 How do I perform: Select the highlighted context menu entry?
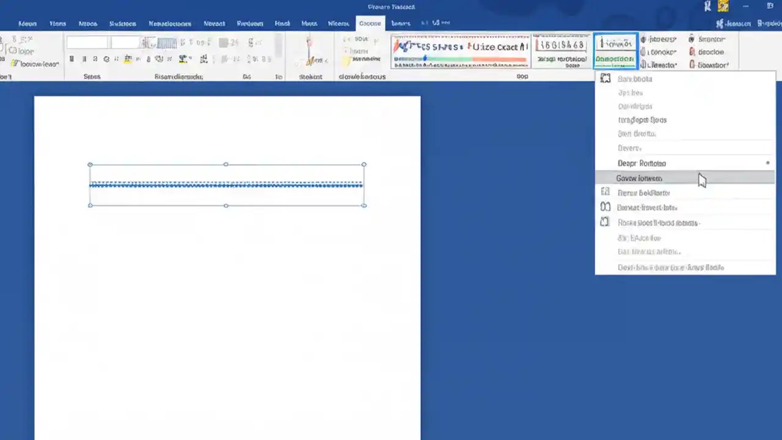click(x=639, y=178)
